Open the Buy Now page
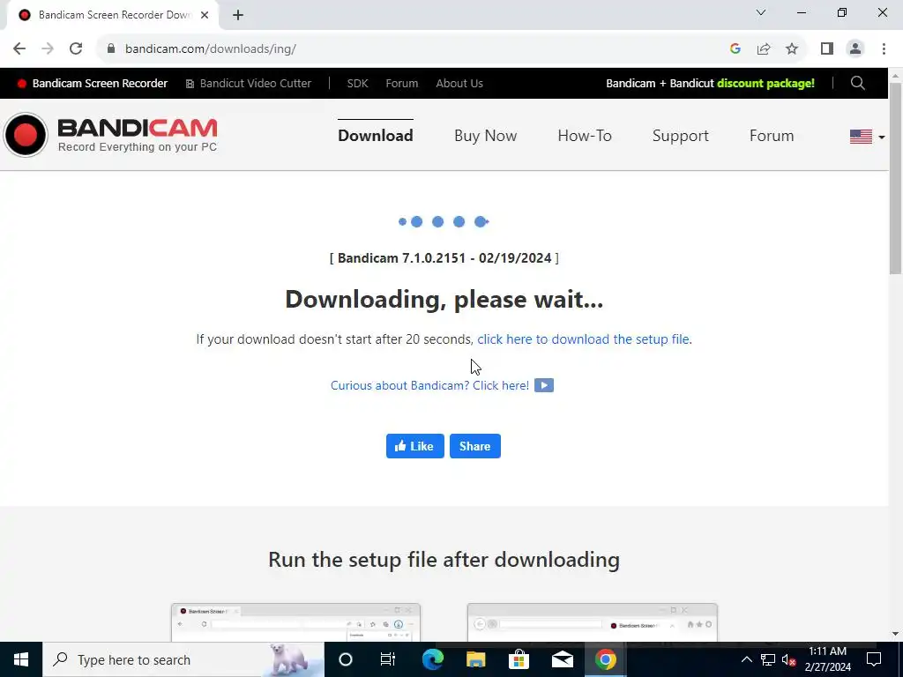 pyautogui.click(x=486, y=135)
